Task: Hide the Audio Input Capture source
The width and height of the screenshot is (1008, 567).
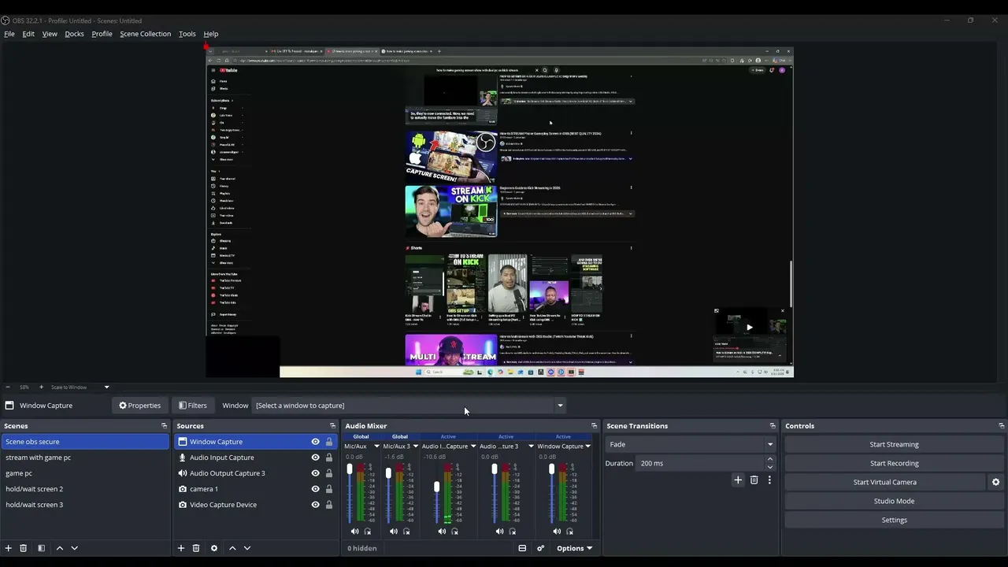Action: tap(315, 458)
